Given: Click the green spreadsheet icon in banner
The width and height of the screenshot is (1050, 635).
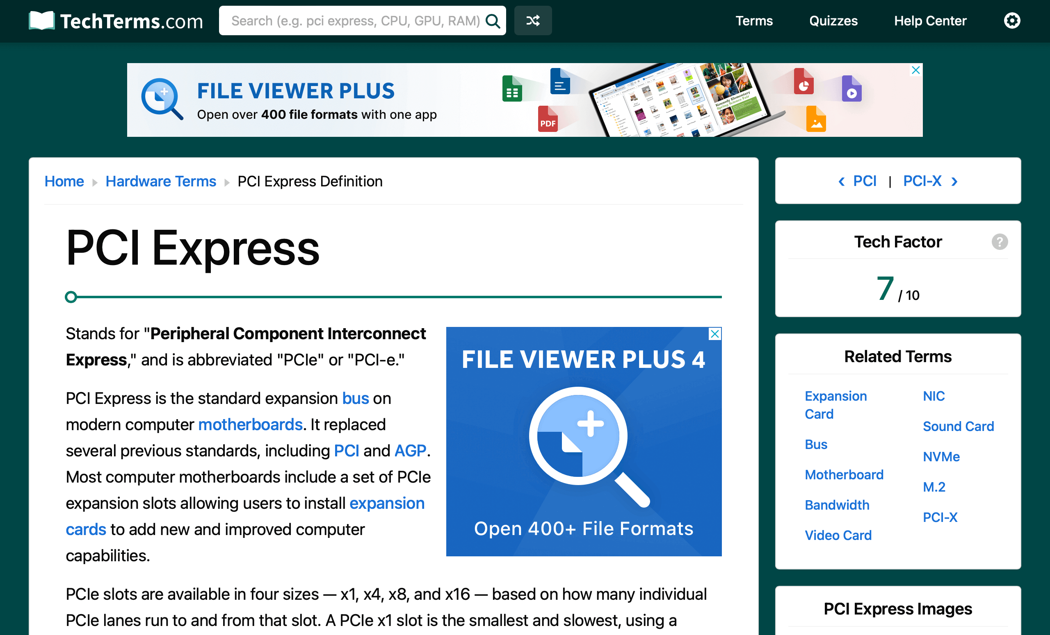Looking at the screenshot, I should (512, 88).
